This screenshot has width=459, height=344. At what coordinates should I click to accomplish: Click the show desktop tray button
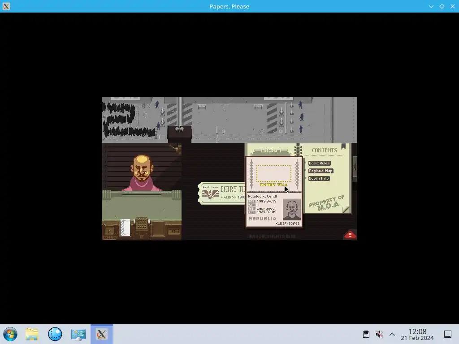(448, 334)
